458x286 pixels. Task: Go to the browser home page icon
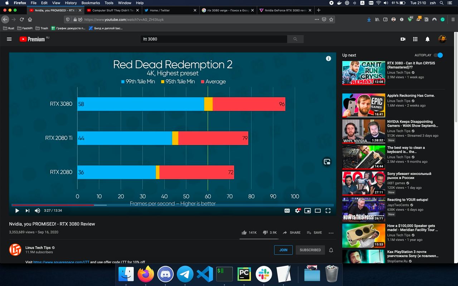tap(30, 19)
